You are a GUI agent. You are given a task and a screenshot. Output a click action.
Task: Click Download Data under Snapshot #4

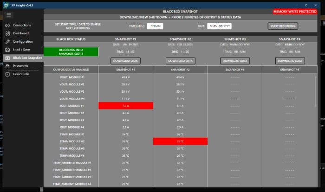290,61
